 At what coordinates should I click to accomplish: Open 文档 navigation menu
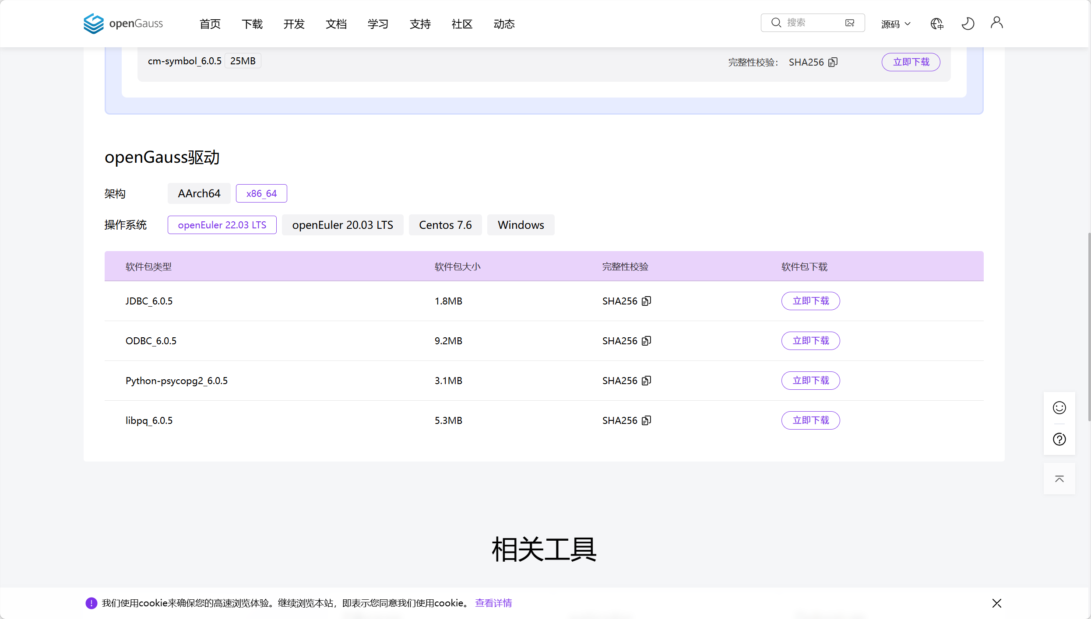(x=336, y=24)
